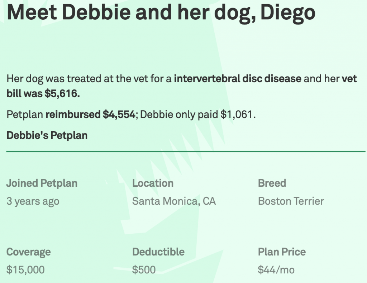Screen dimensions: 367x283
Task: Click the 'Santa Monica, CA' value
Action: click(174, 201)
